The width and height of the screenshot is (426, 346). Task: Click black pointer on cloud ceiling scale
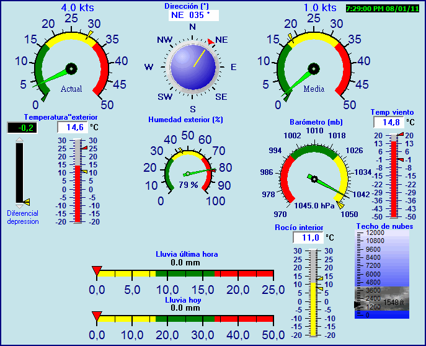pos(357,304)
